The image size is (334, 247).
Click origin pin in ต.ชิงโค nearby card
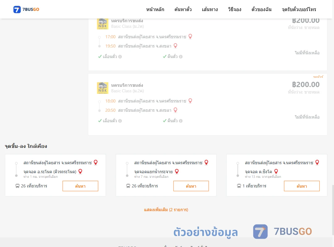pos(317,162)
